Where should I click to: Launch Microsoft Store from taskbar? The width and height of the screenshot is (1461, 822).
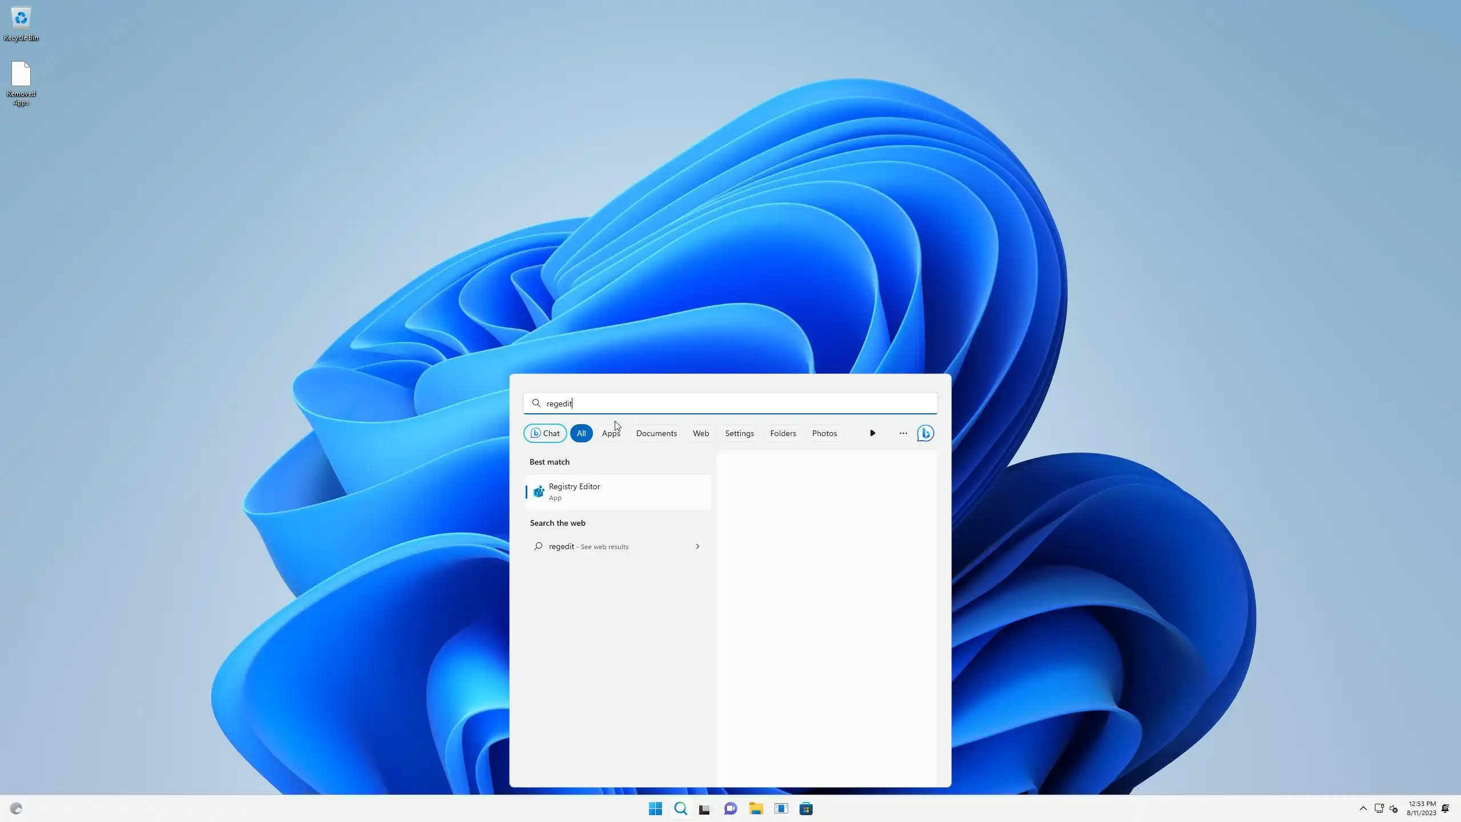(x=806, y=808)
